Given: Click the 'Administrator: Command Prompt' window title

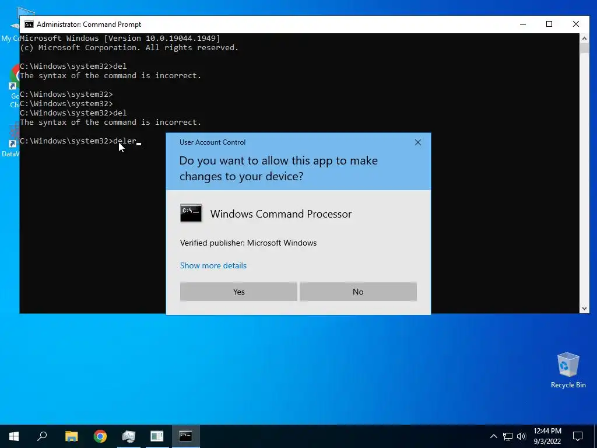Looking at the screenshot, I should [x=89, y=24].
